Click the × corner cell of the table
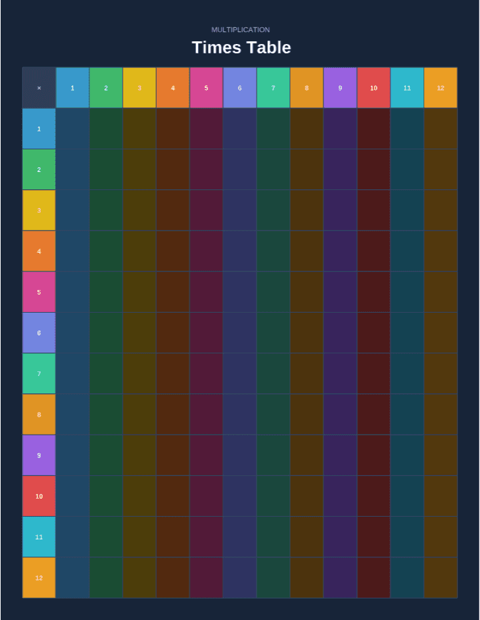This screenshot has width=480, height=620. tap(39, 88)
